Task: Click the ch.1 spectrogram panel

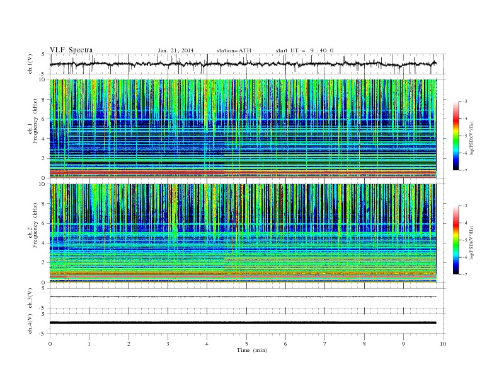Action: 243,129
